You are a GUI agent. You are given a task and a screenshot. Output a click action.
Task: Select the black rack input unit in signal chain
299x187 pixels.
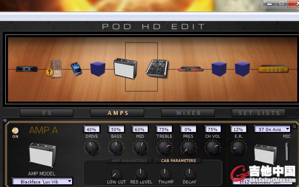point(26,69)
